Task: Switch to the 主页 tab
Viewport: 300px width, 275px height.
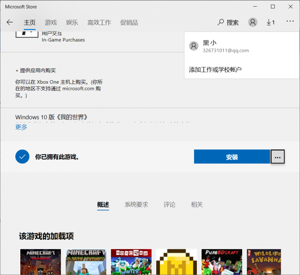Action: click(x=30, y=22)
